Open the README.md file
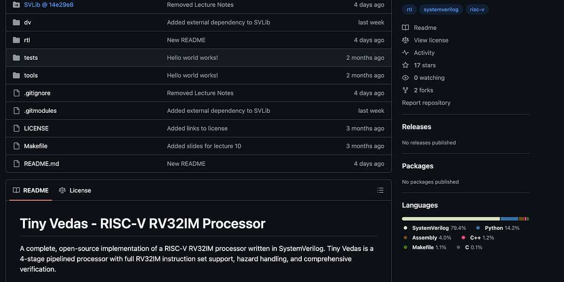564x282 pixels. click(41, 164)
